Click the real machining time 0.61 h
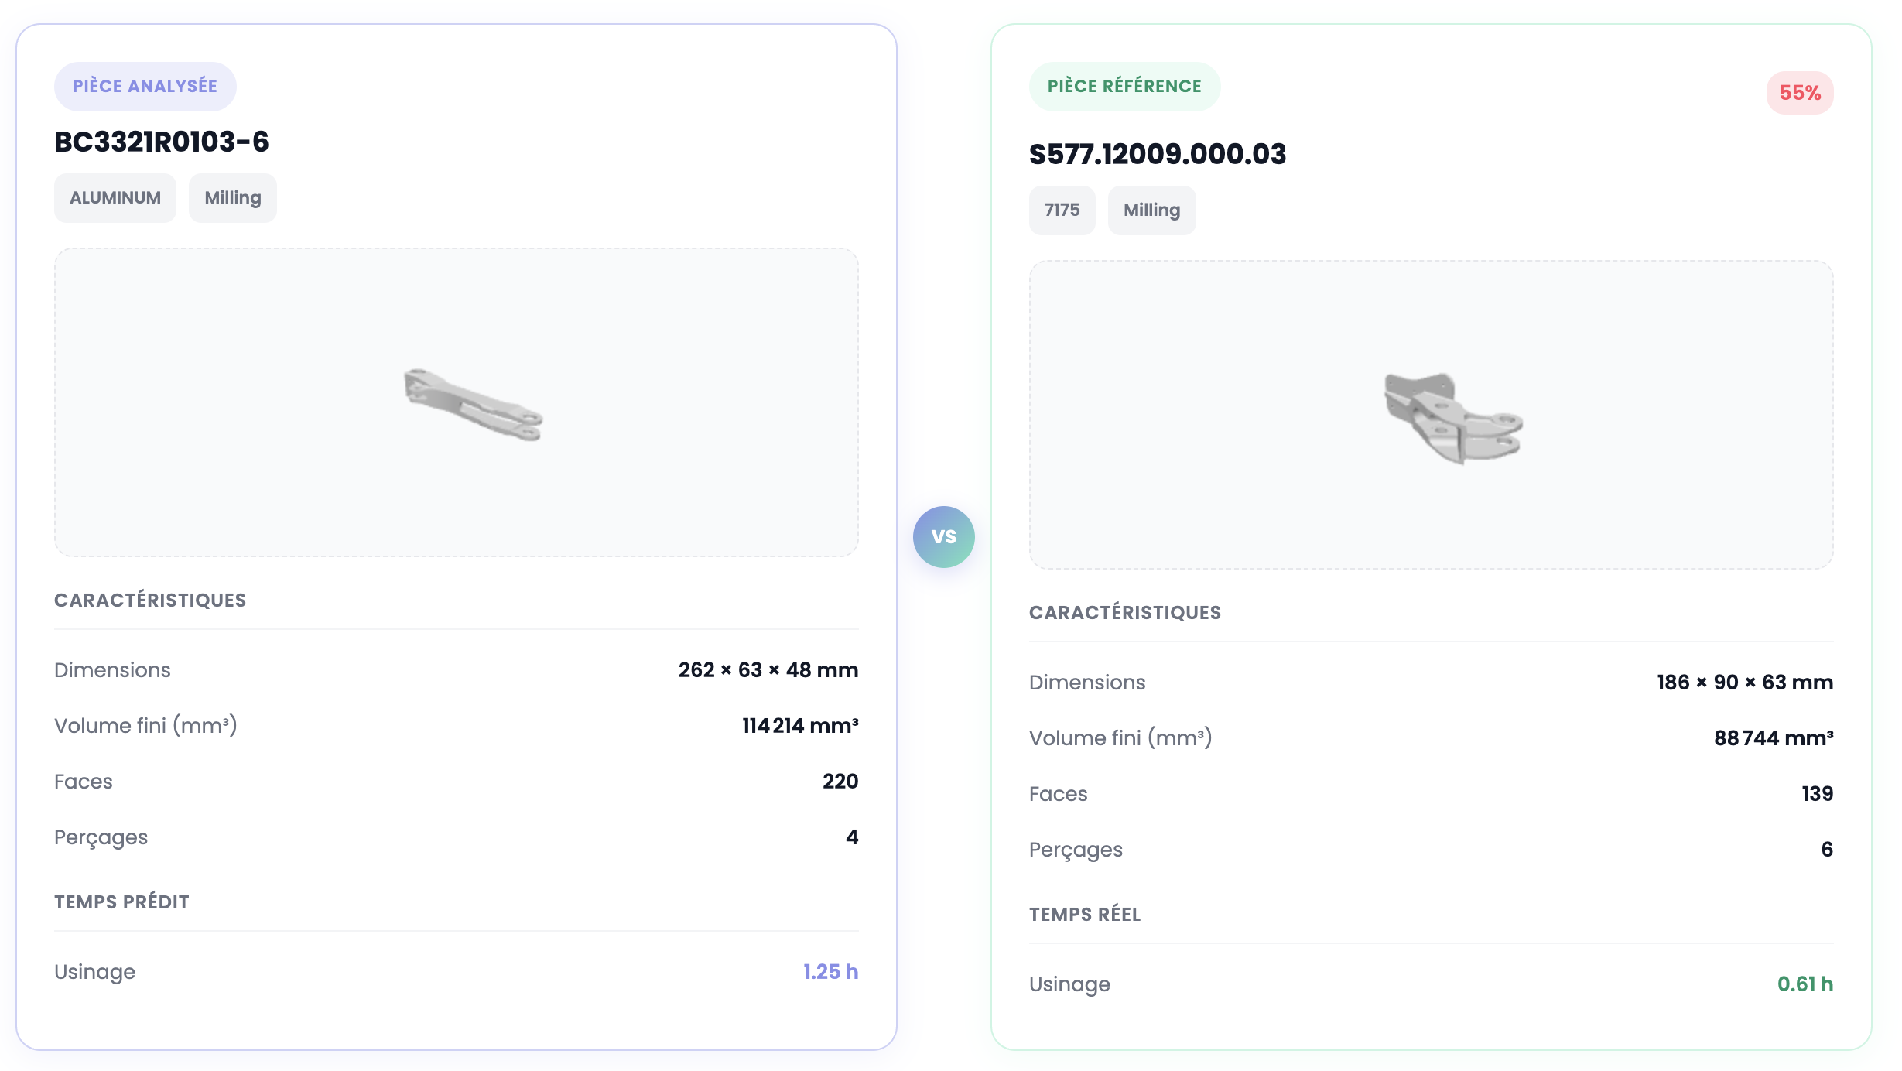 (1805, 984)
